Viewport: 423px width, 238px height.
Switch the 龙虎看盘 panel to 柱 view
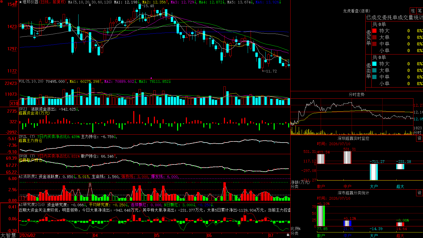413,11
